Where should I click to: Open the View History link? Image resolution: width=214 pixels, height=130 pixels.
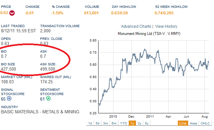pyautogui.click(x=166, y=26)
